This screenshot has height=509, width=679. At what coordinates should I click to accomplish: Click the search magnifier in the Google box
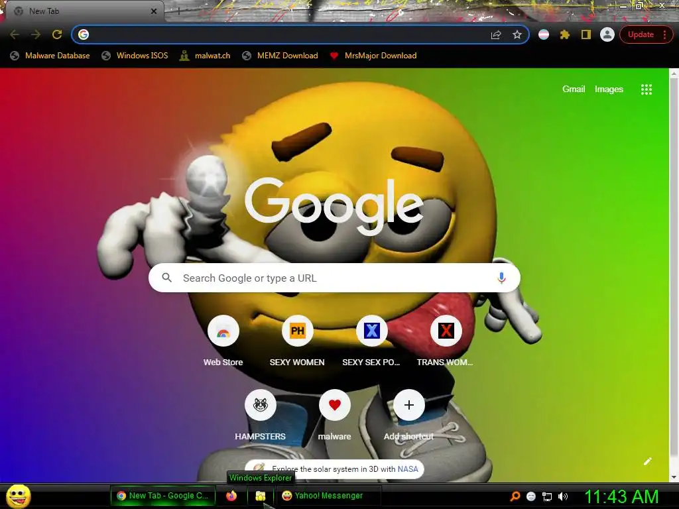[166, 278]
